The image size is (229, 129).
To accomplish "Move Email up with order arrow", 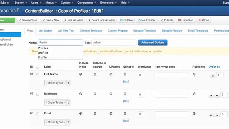I will (x=211, y=115).
